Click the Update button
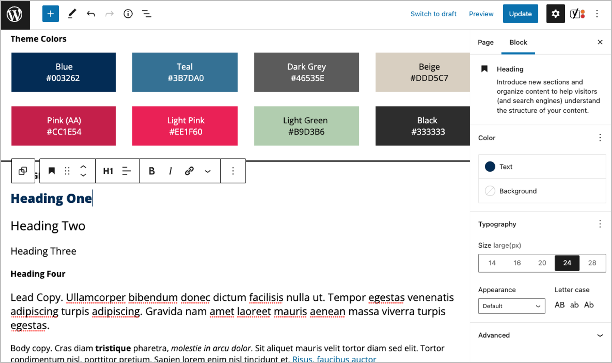The width and height of the screenshot is (612, 363). click(x=520, y=14)
